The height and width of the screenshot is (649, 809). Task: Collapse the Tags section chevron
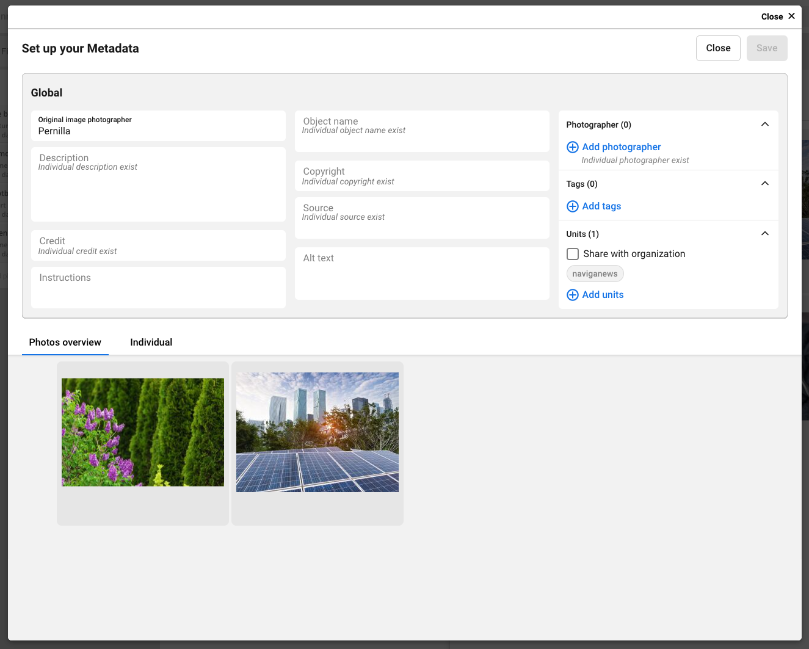[764, 184]
